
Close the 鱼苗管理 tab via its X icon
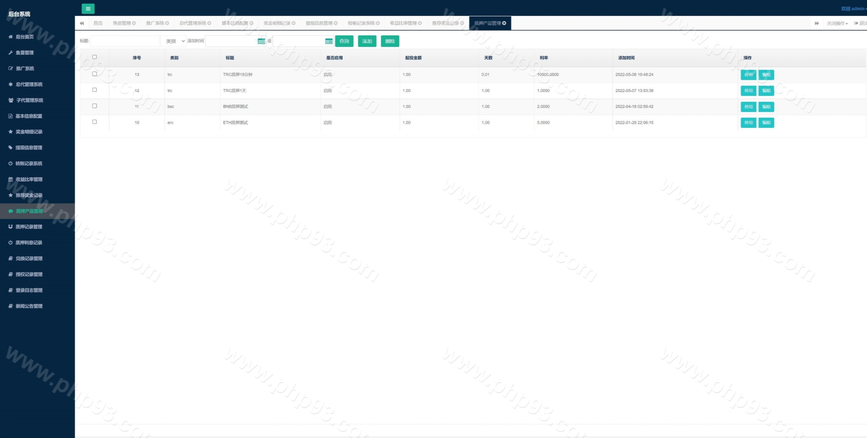tap(134, 23)
